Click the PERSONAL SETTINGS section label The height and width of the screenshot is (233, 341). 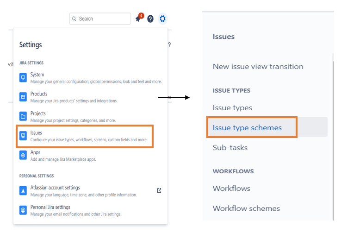click(x=37, y=176)
